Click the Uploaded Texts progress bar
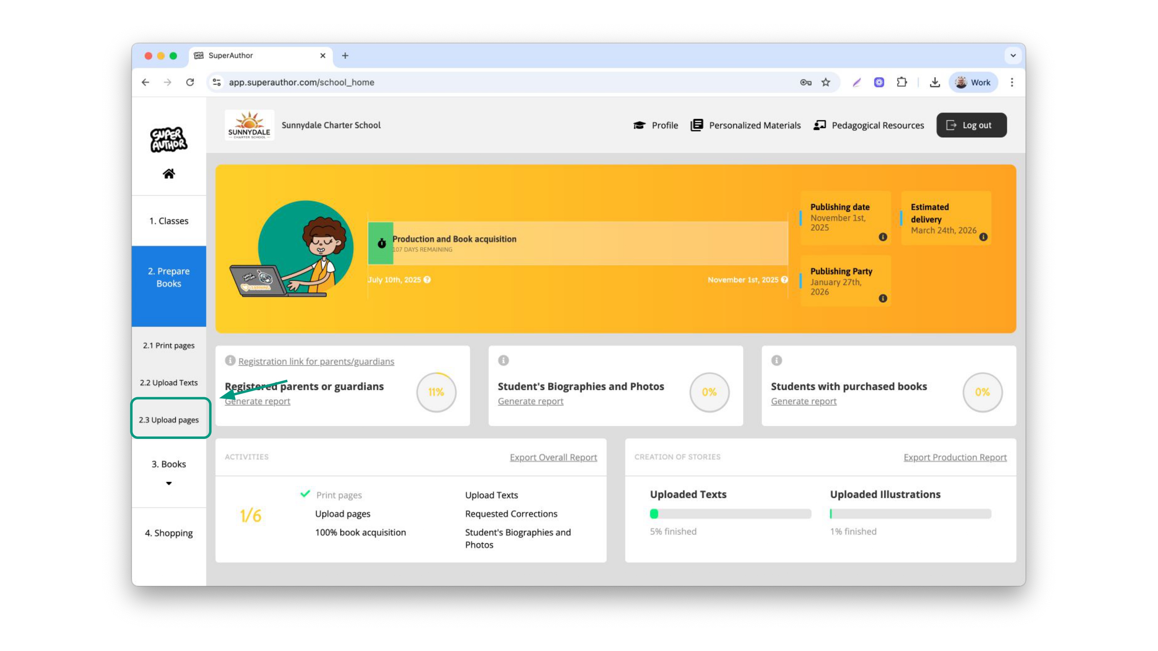The image size is (1158, 651). (x=730, y=514)
